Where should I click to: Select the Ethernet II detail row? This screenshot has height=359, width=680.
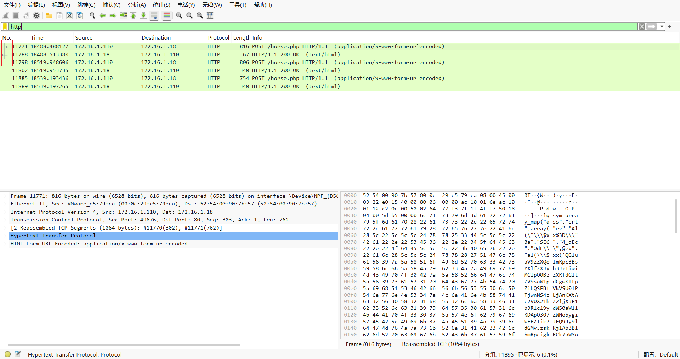[x=174, y=204]
